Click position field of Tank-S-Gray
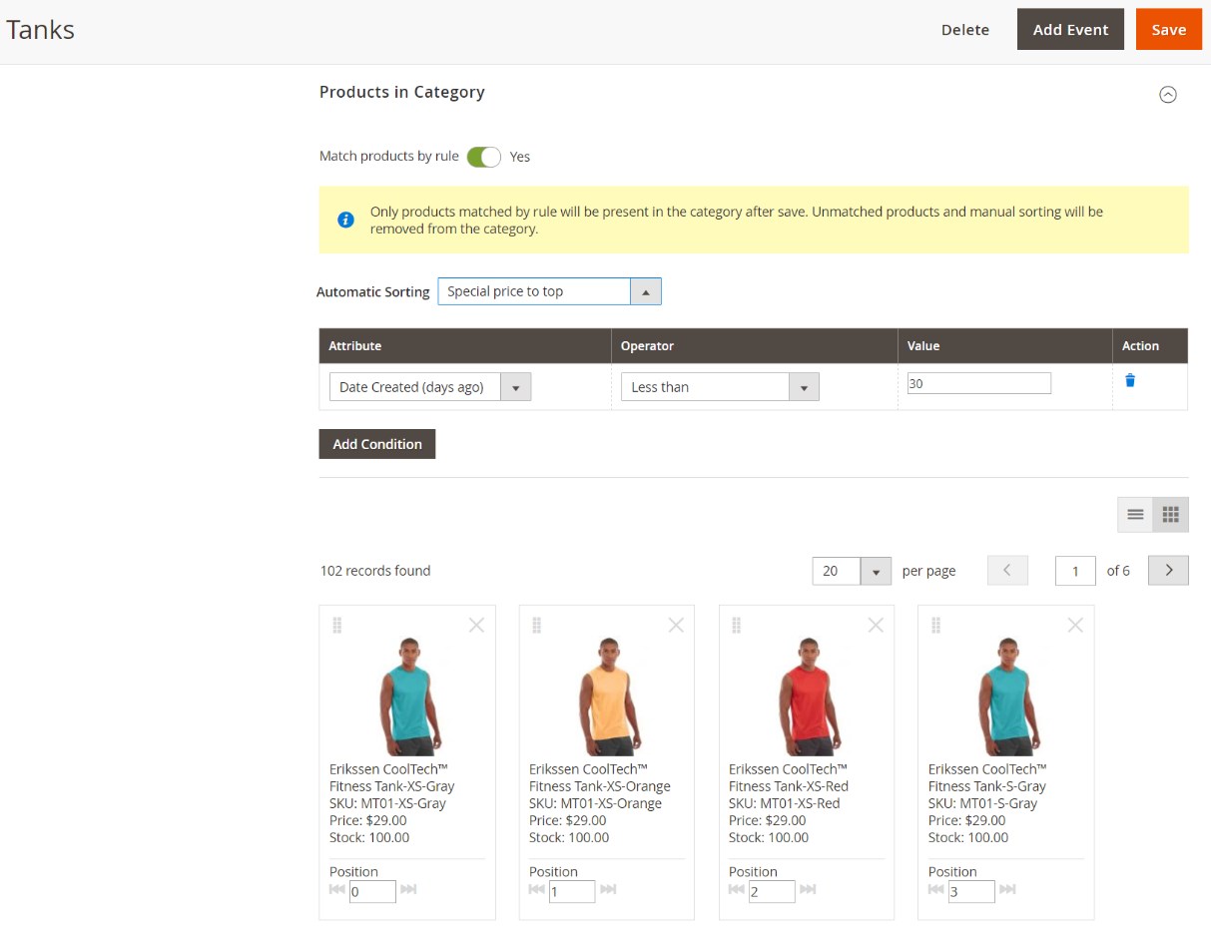 pos(971,891)
